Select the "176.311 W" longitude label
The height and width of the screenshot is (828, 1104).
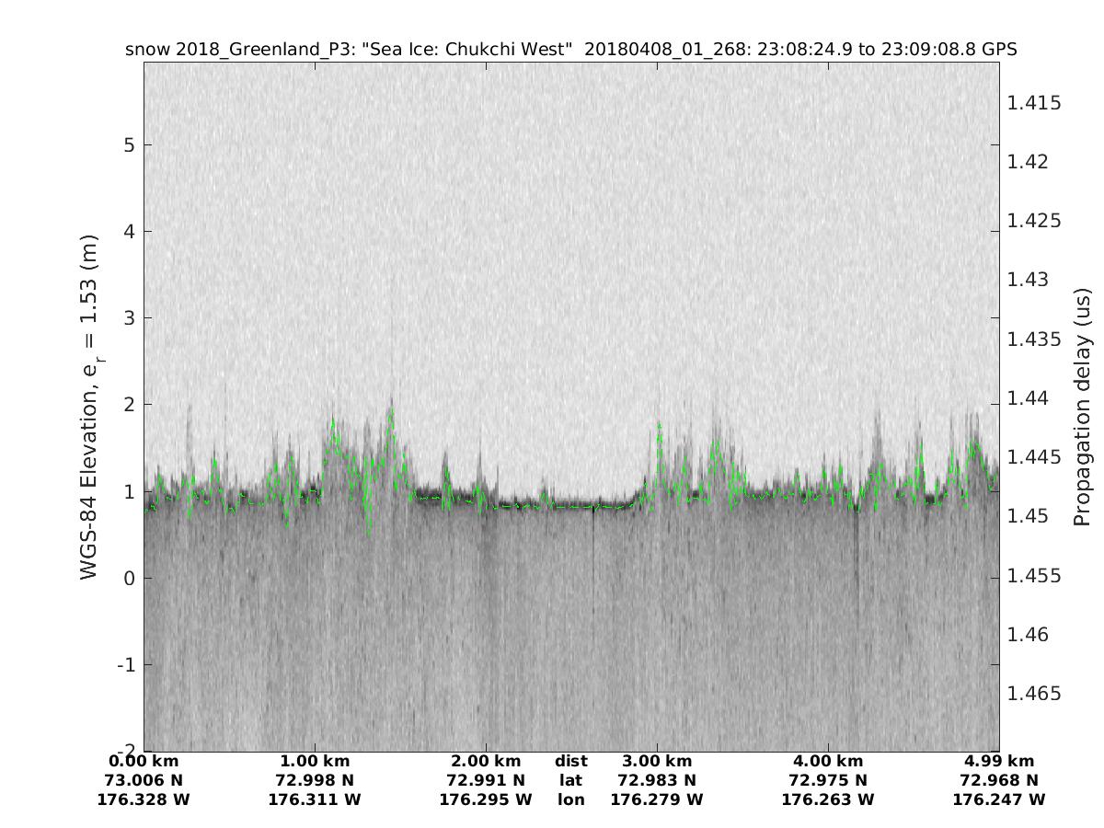[x=315, y=800]
